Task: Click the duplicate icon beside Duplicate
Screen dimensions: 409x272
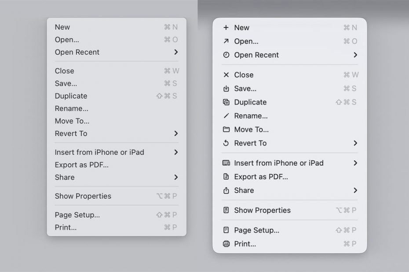Action: pyautogui.click(x=226, y=103)
